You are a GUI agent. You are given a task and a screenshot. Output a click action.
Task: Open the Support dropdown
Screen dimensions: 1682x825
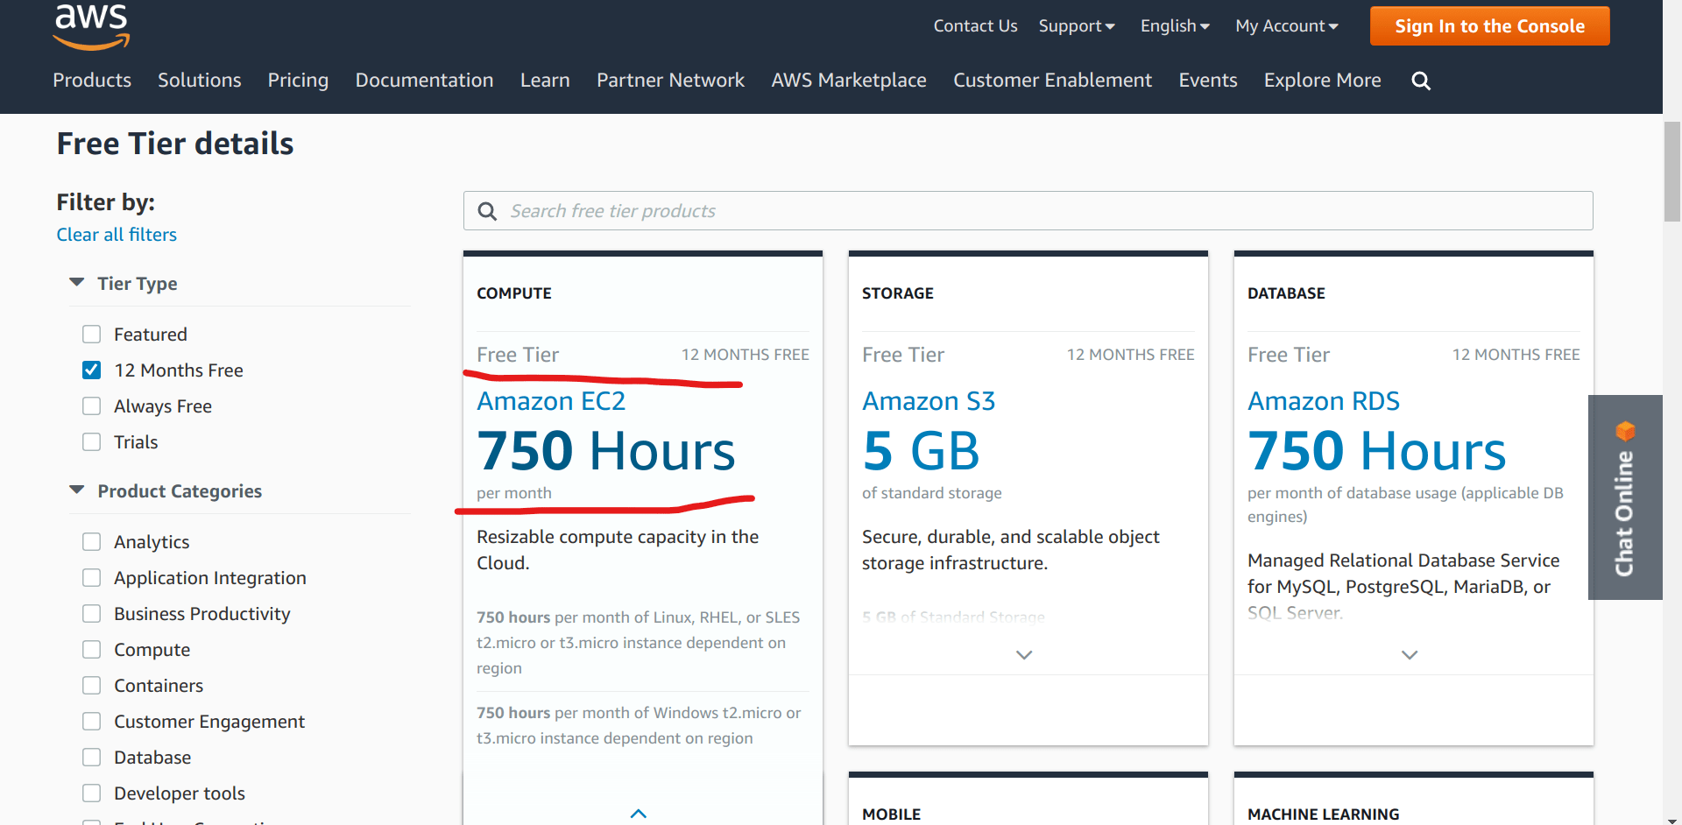pos(1077,26)
